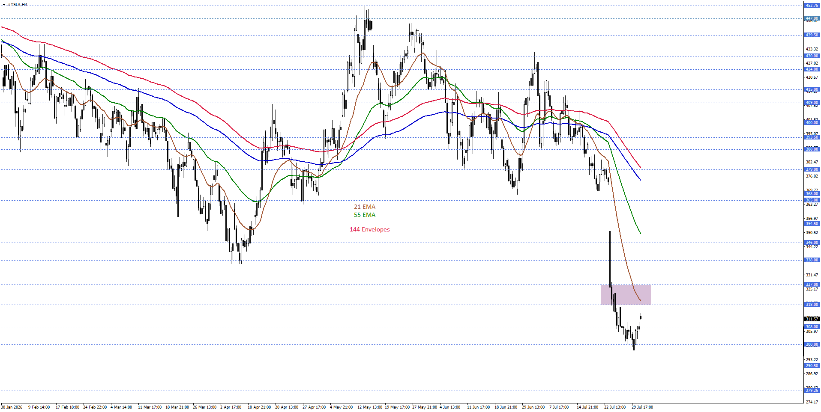The height and width of the screenshot is (412, 821).
Task: Click the 300.00 level price tag
Action: (x=812, y=344)
